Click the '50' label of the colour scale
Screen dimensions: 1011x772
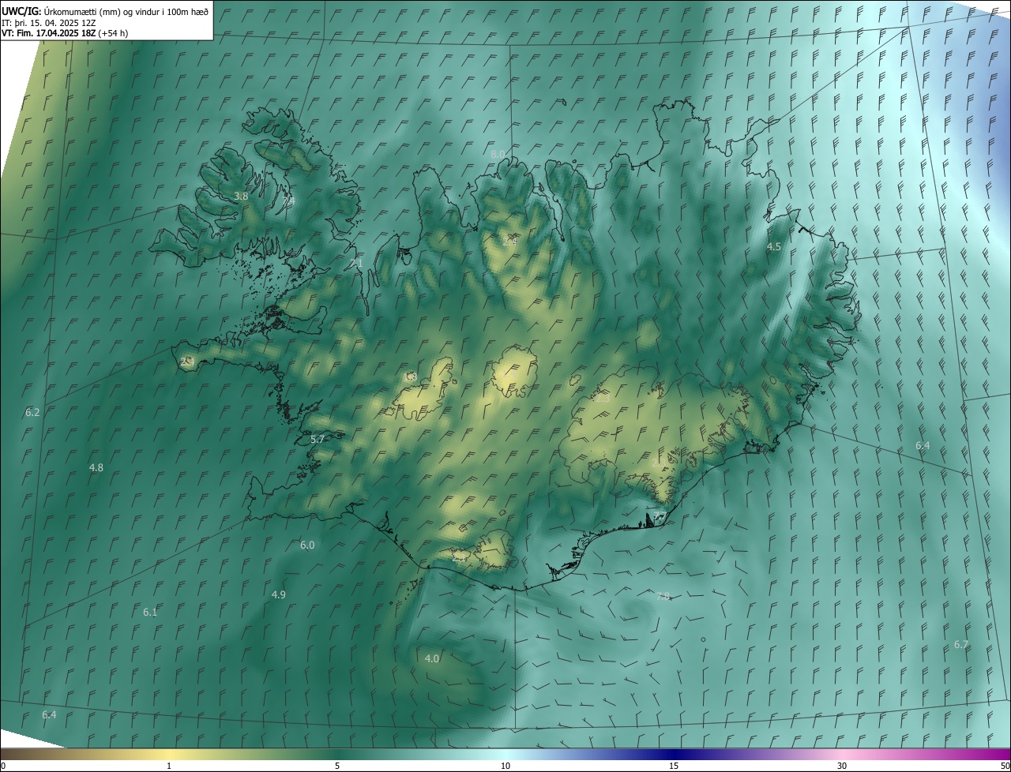click(x=1005, y=766)
